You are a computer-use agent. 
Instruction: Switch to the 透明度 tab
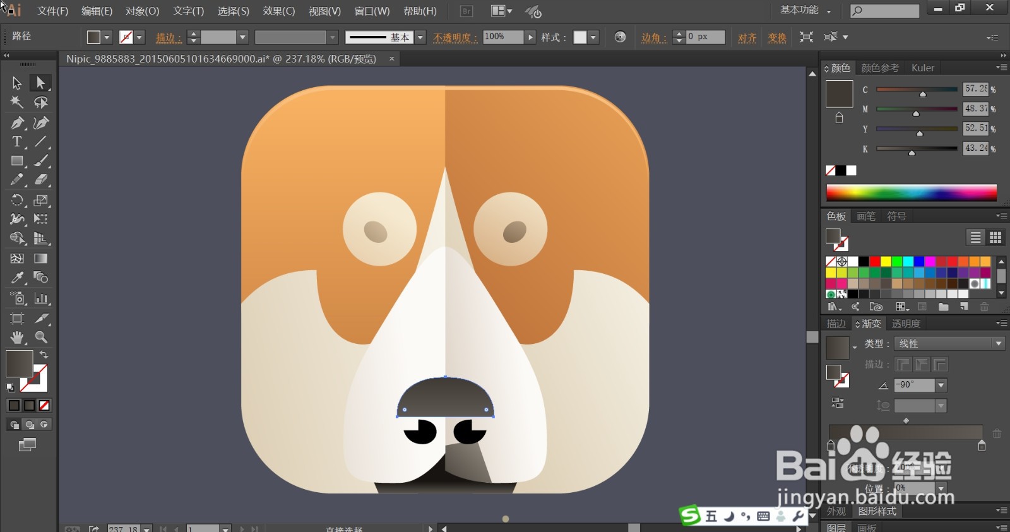(x=906, y=324)
